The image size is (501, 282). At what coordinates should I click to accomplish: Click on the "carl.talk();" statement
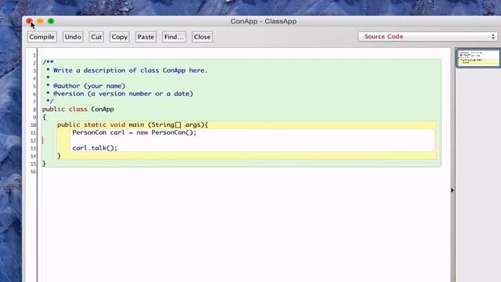tap(95, 148)
